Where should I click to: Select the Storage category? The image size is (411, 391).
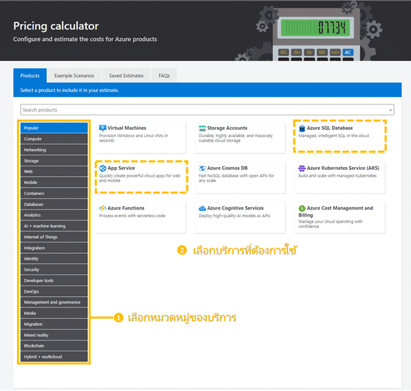(54, 160)
